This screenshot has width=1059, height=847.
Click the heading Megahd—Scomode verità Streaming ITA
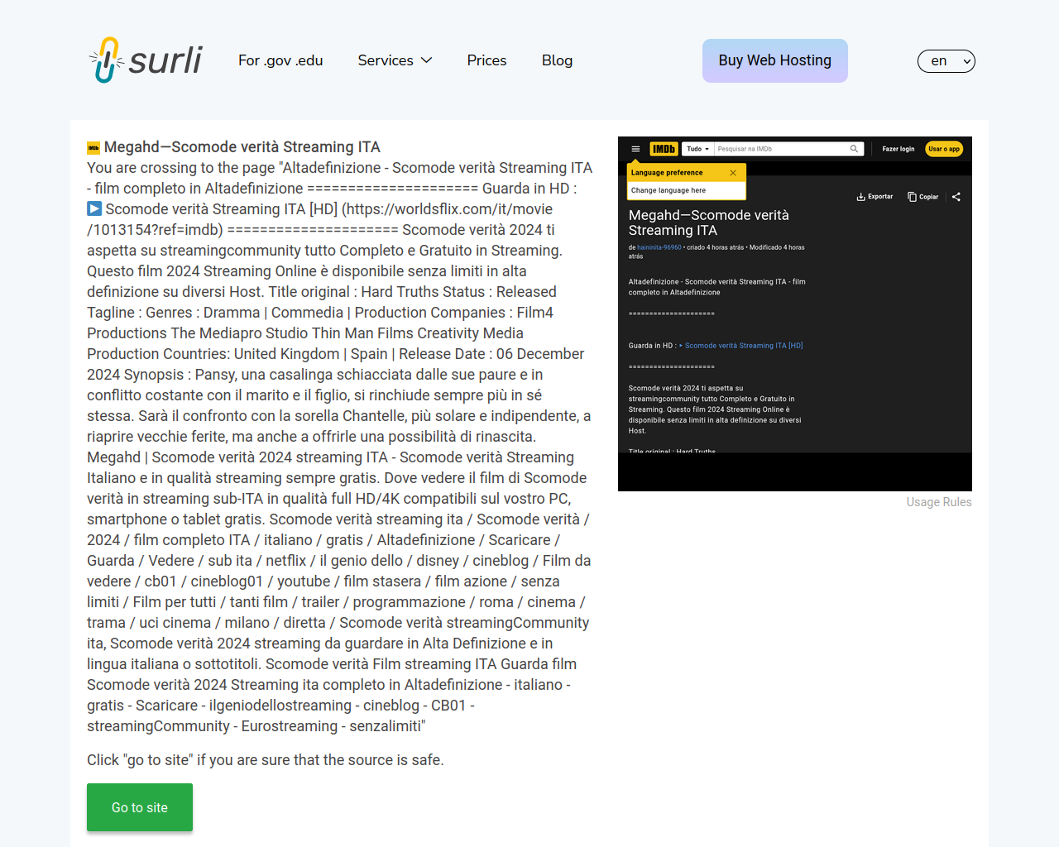click(x=242, y=147)
